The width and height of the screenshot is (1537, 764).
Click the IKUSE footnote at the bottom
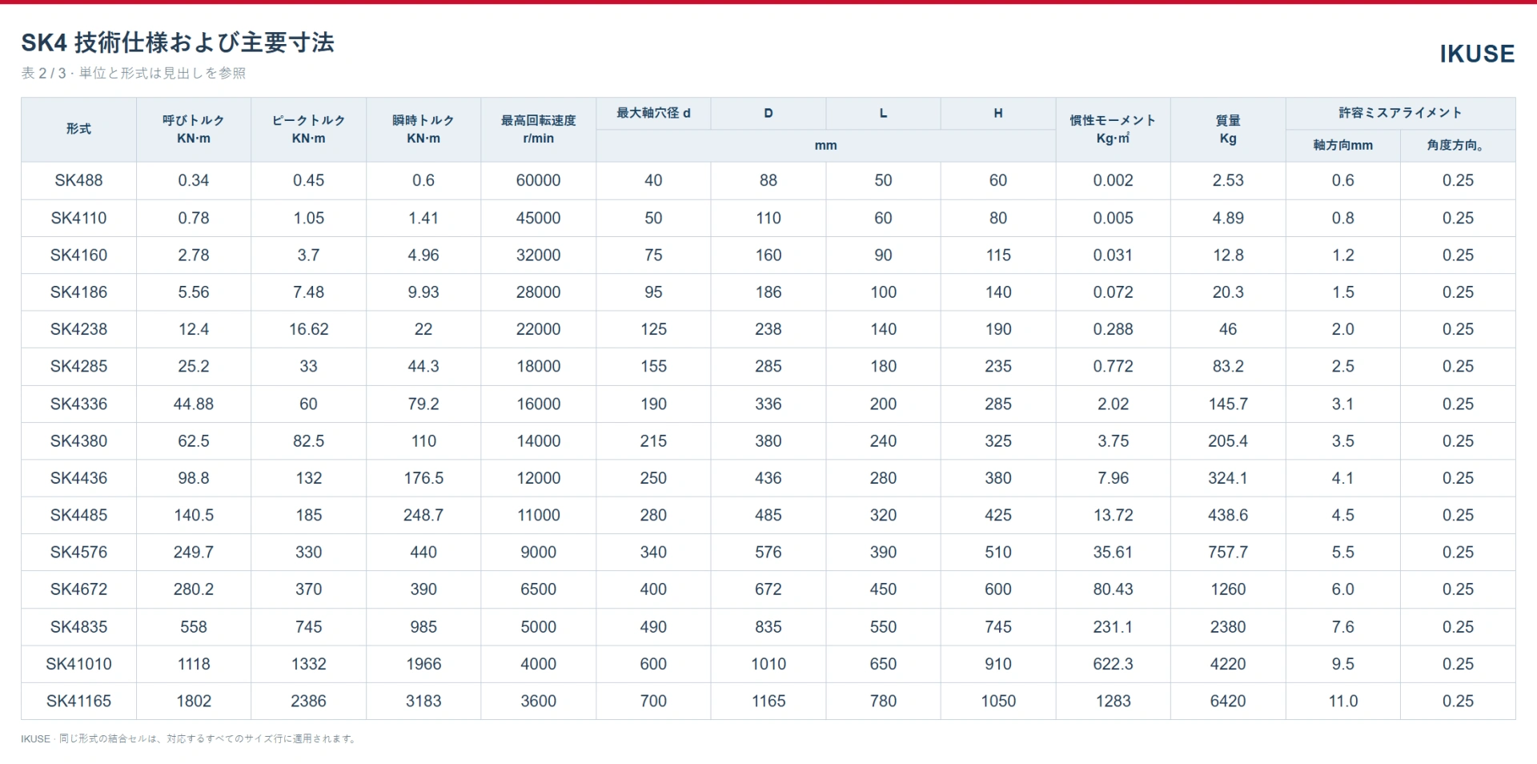tap(189, 738)
